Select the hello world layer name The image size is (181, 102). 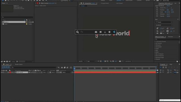[22, 73]
